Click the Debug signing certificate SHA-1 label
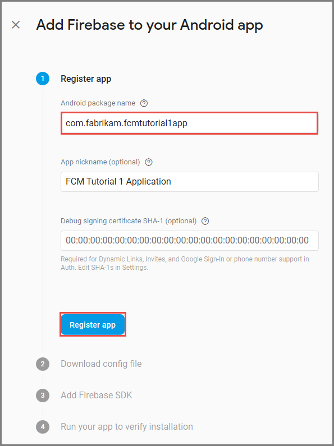The width and height of the screenshot is (334, 446). point(129,220)
